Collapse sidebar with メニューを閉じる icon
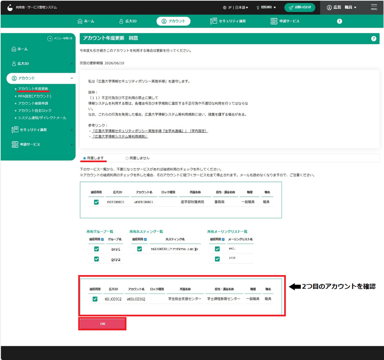384x360 pixels. (x=50, y=38)
